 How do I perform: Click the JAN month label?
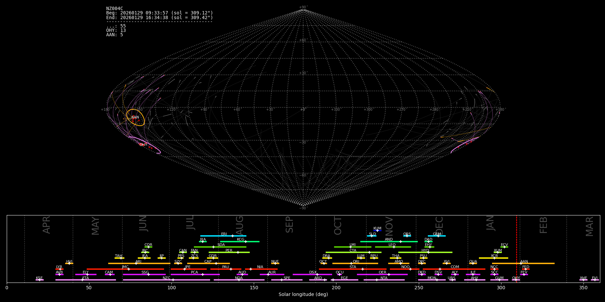pyautogui.click(x=490, y=223)
